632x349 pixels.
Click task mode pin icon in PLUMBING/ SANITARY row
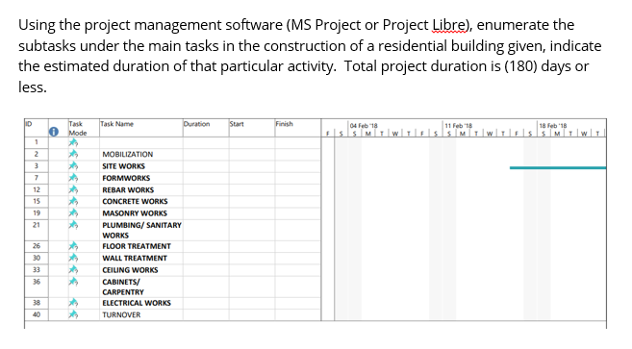(73, 225)
